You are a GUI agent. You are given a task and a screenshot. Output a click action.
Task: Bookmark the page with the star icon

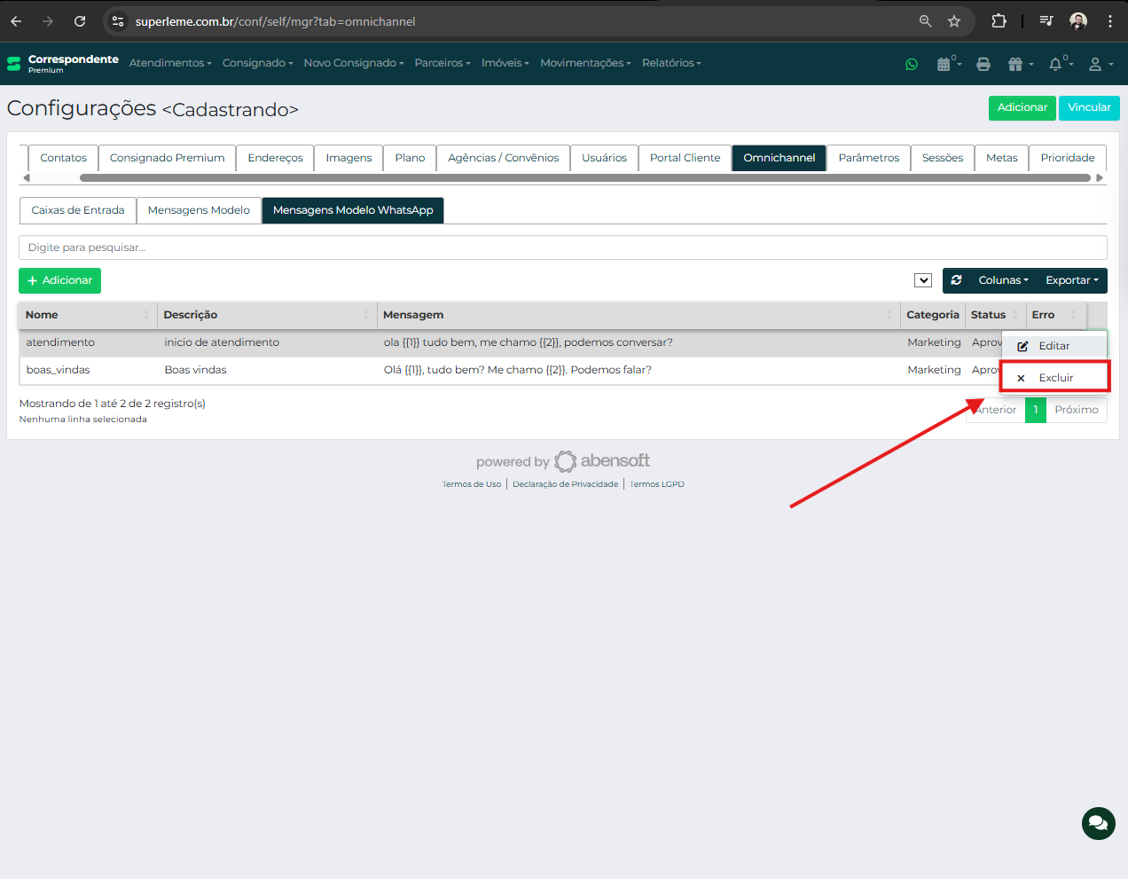954,21
